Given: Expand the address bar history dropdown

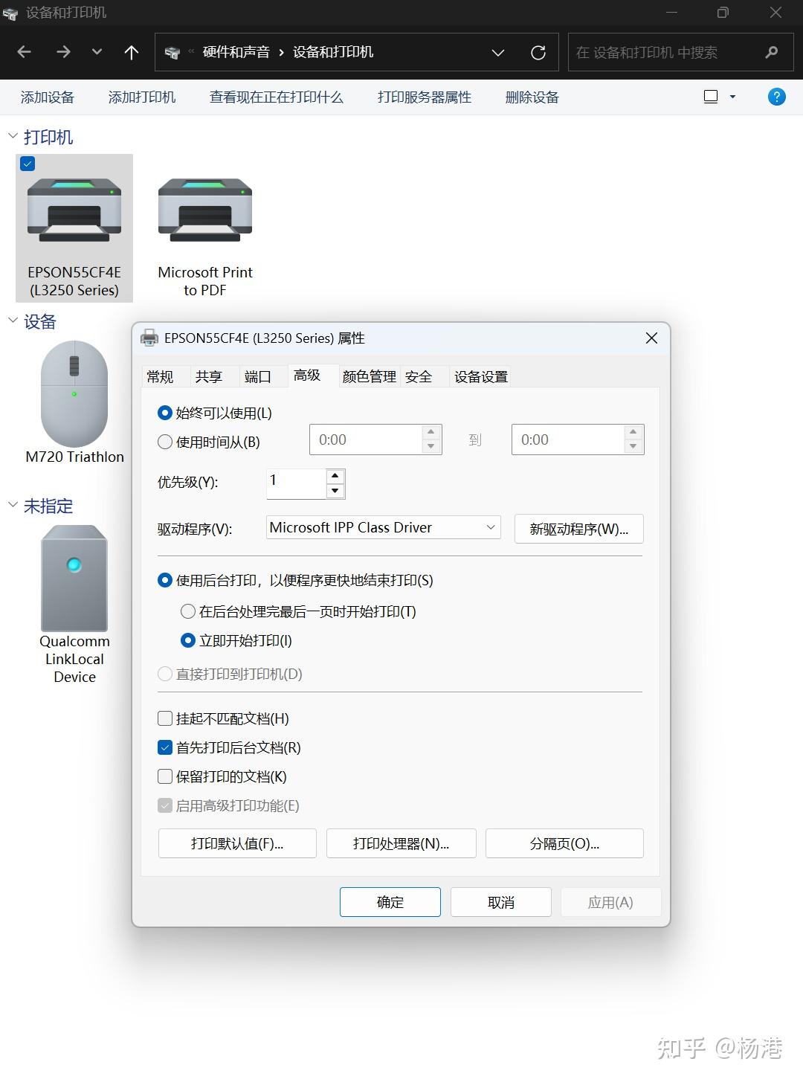Looking at the screenshot, I should click(497, 52).
